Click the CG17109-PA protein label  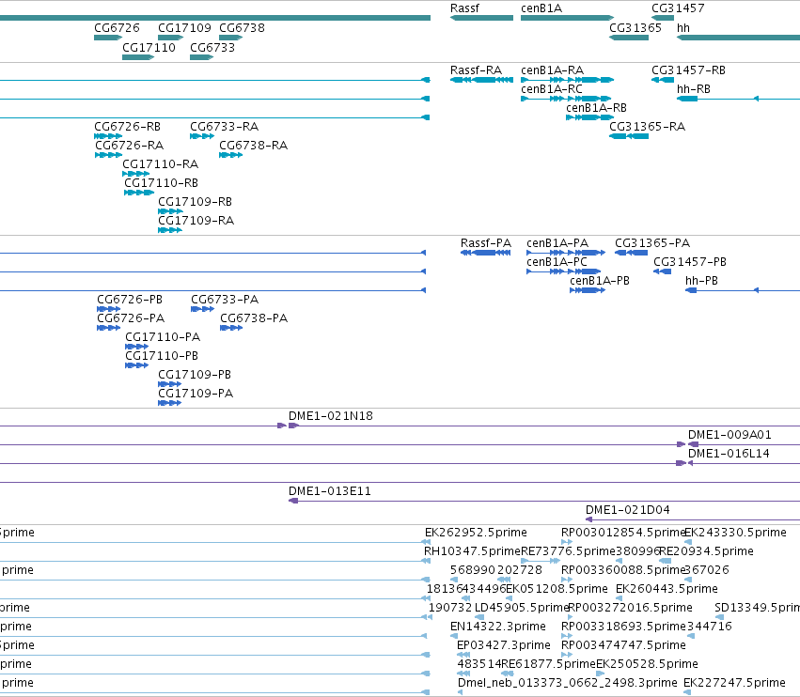(196, 393)
